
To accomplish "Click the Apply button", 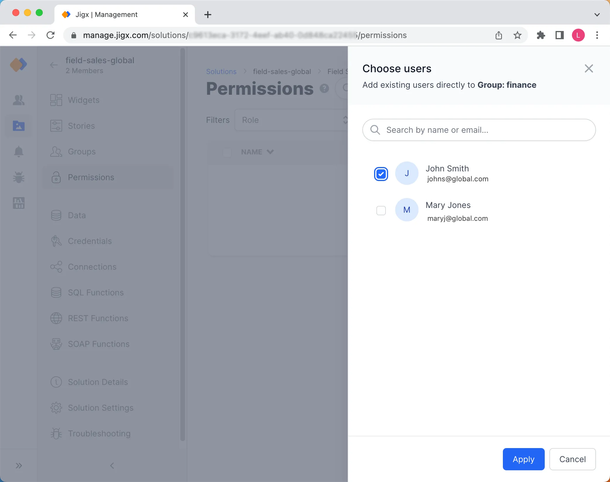I will (523, 459).
